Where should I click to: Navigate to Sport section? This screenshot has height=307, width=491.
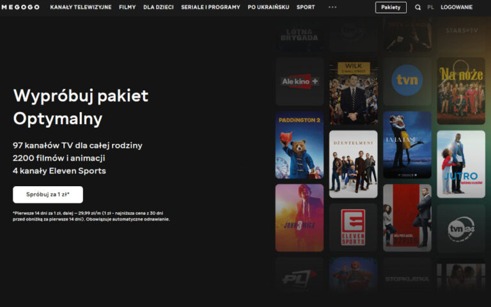pyautogui.click(x=306, y=7)
